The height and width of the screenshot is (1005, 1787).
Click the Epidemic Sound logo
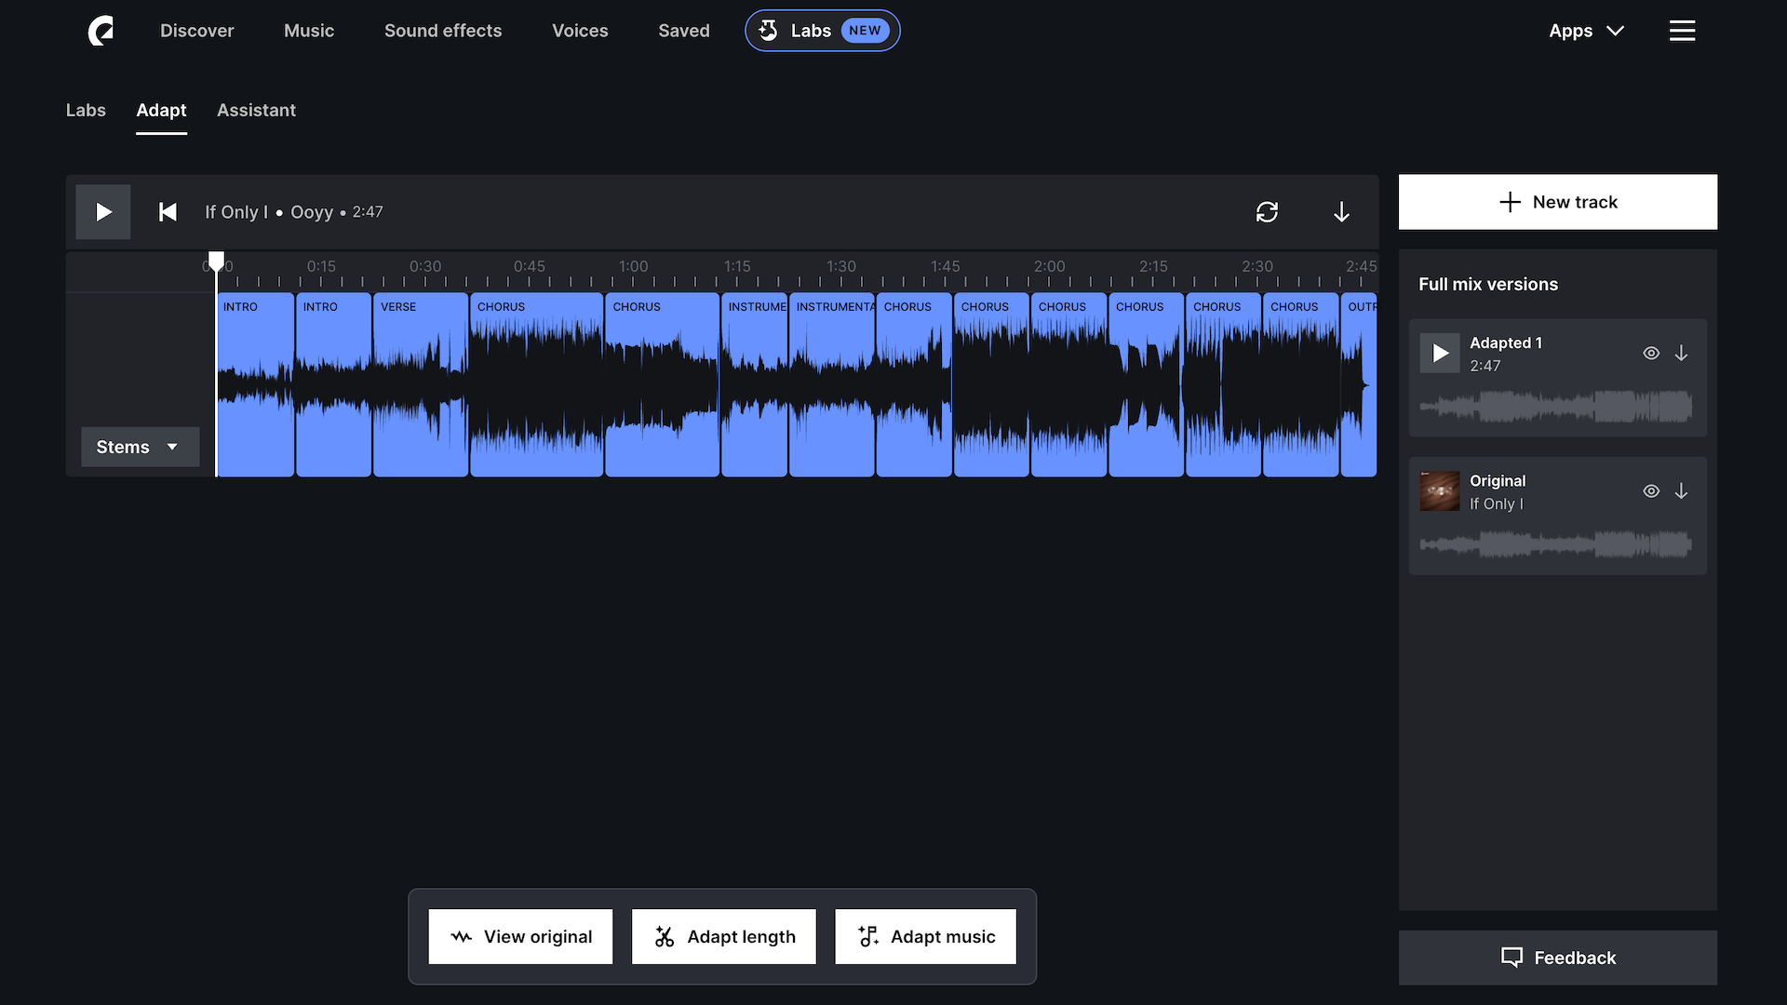pyautogui.click(x=101, y=31)
